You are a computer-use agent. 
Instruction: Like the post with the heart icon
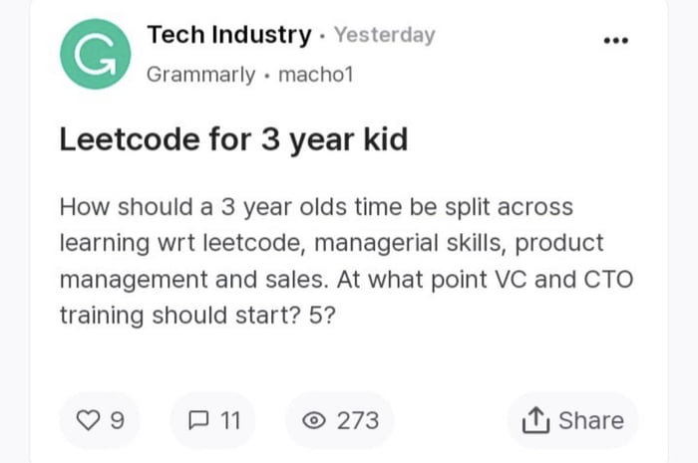(x=88, y=420)
